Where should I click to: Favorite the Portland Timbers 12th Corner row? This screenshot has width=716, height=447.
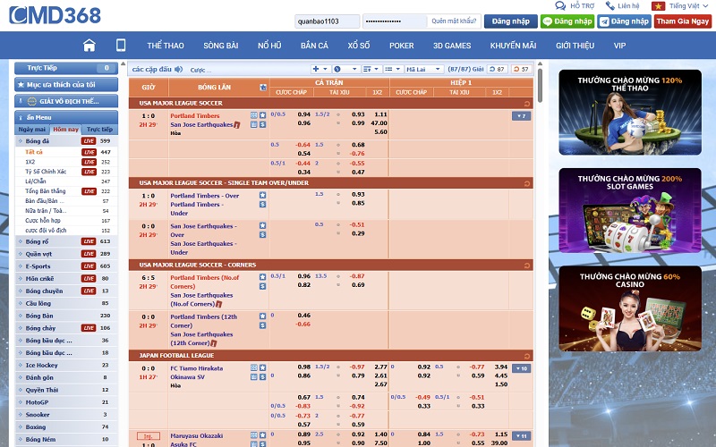[x=262, y=316]
